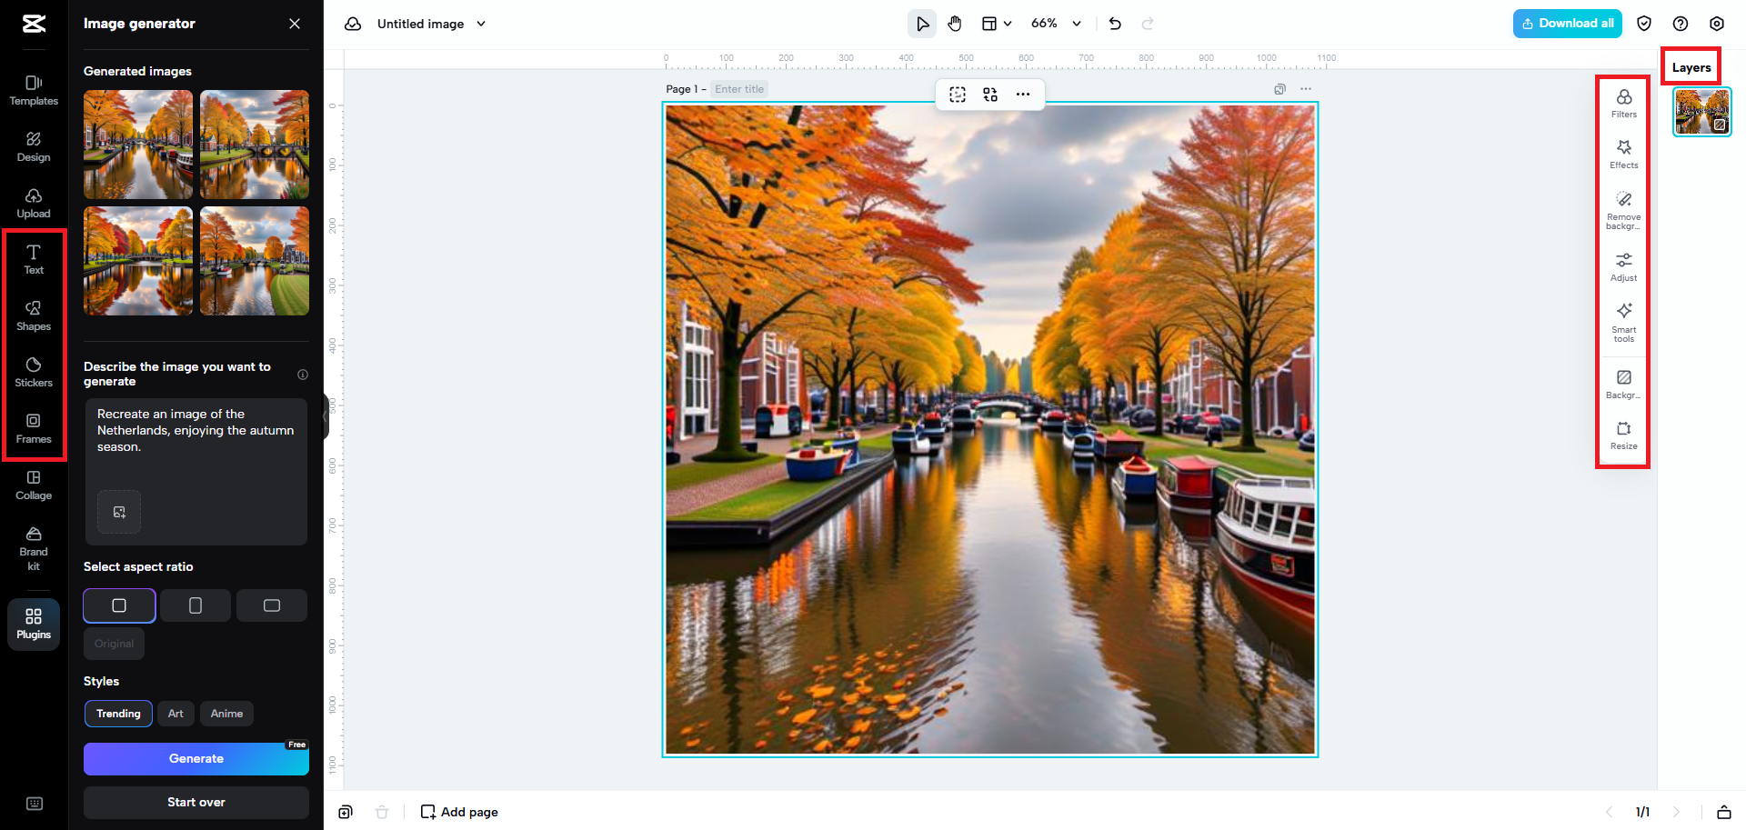Open the Effects panel

pos(1623,154)
